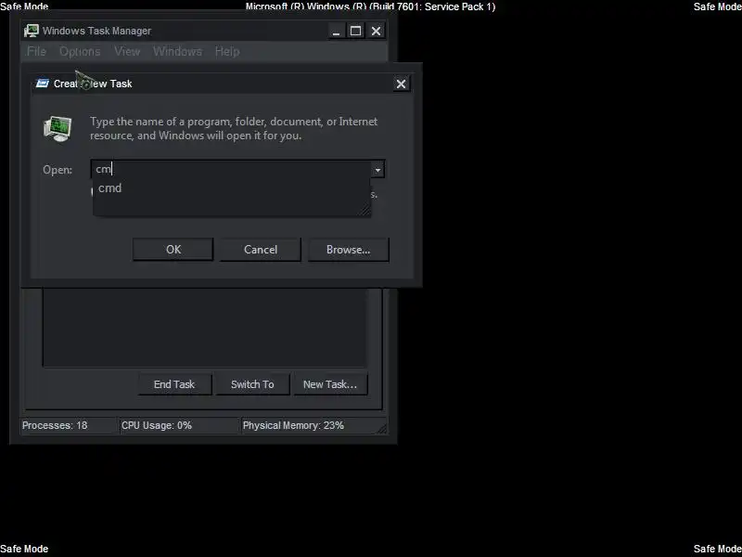Click the New Task... button
The image size is (742, 557).
point(330,384)
